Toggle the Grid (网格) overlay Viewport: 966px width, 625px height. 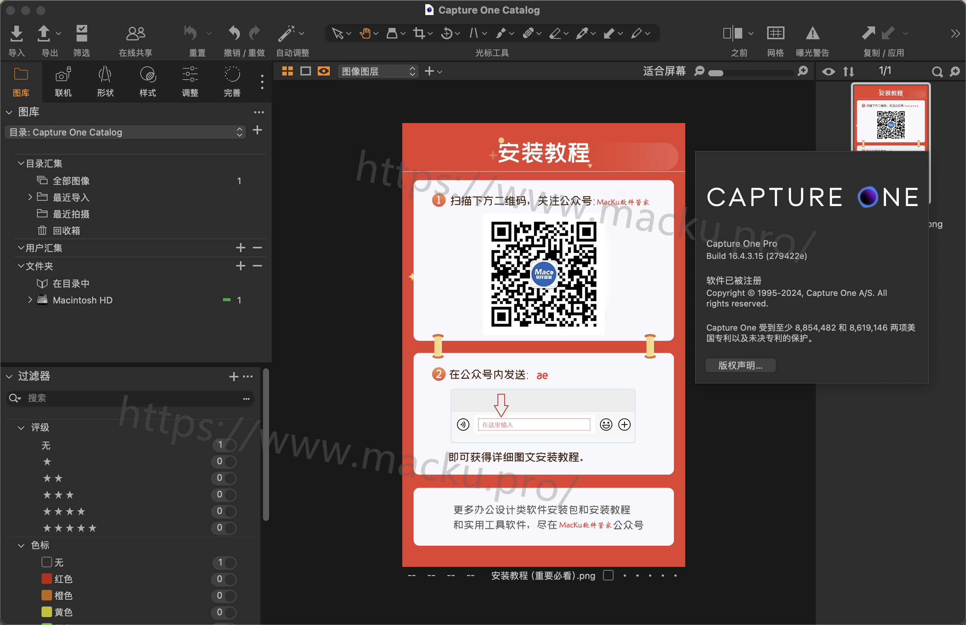coord(775,33)
